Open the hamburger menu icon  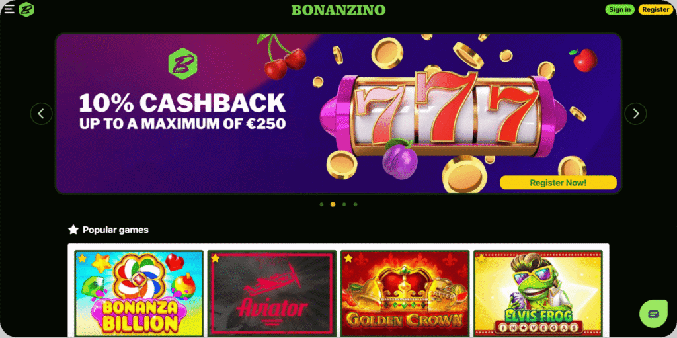(9, 9)
